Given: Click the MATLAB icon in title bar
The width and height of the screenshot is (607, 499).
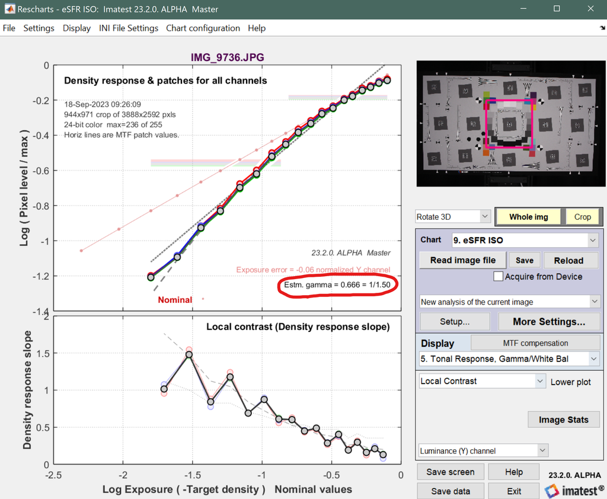Looking at the screenshot, I should [x=9, y=9].
